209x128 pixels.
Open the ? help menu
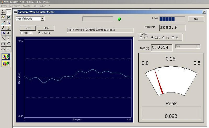click(49, 6)
